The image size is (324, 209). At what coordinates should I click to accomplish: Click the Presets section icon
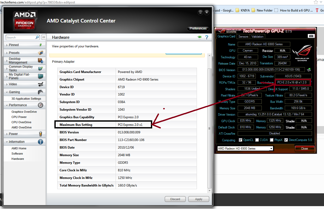pyautogui.click(x=41, y=53)
